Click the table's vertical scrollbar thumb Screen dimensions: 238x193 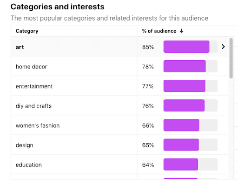pos(231,58)
